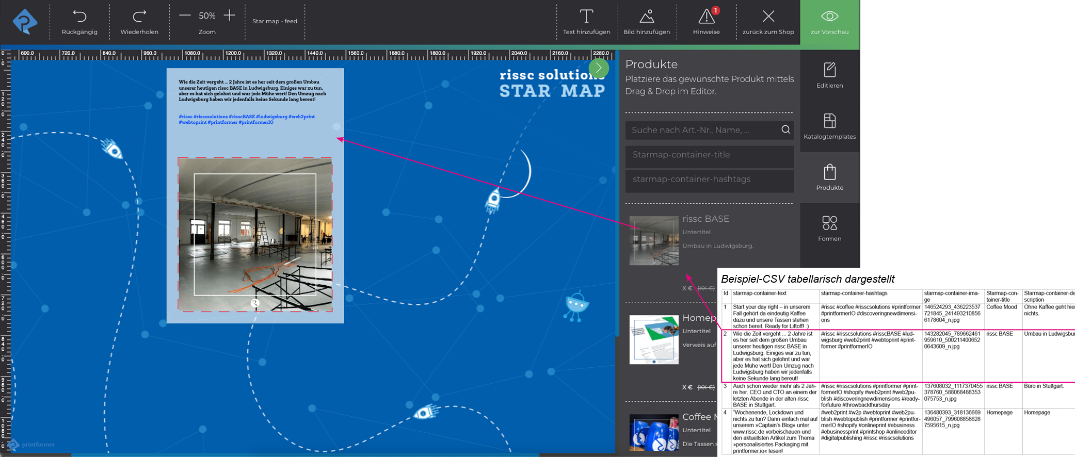Select the rissc BASE product thumbnail
The image size is (1075, 457).
(x=654, y=240)
